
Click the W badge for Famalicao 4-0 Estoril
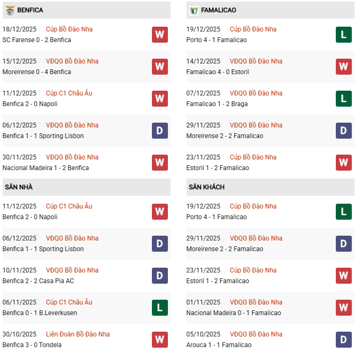343,67
